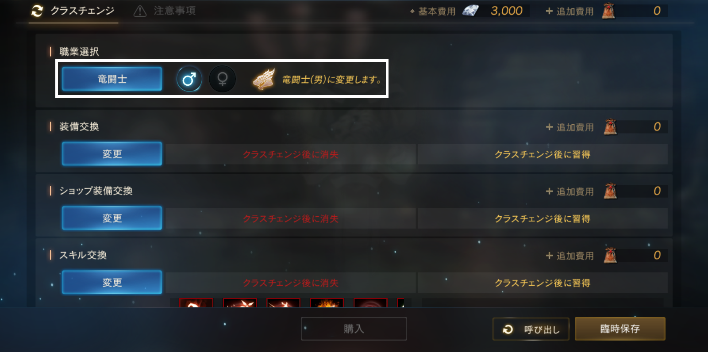Click 変更 under ショップ装備交換
The width and height of the screenshot is (708, 352).
112,218
